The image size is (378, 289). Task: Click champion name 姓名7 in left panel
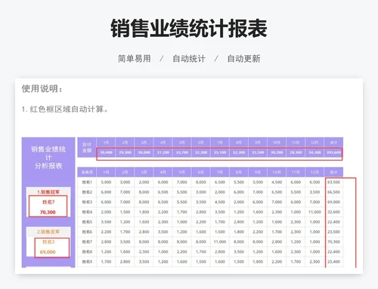click(x=48, y=202)
